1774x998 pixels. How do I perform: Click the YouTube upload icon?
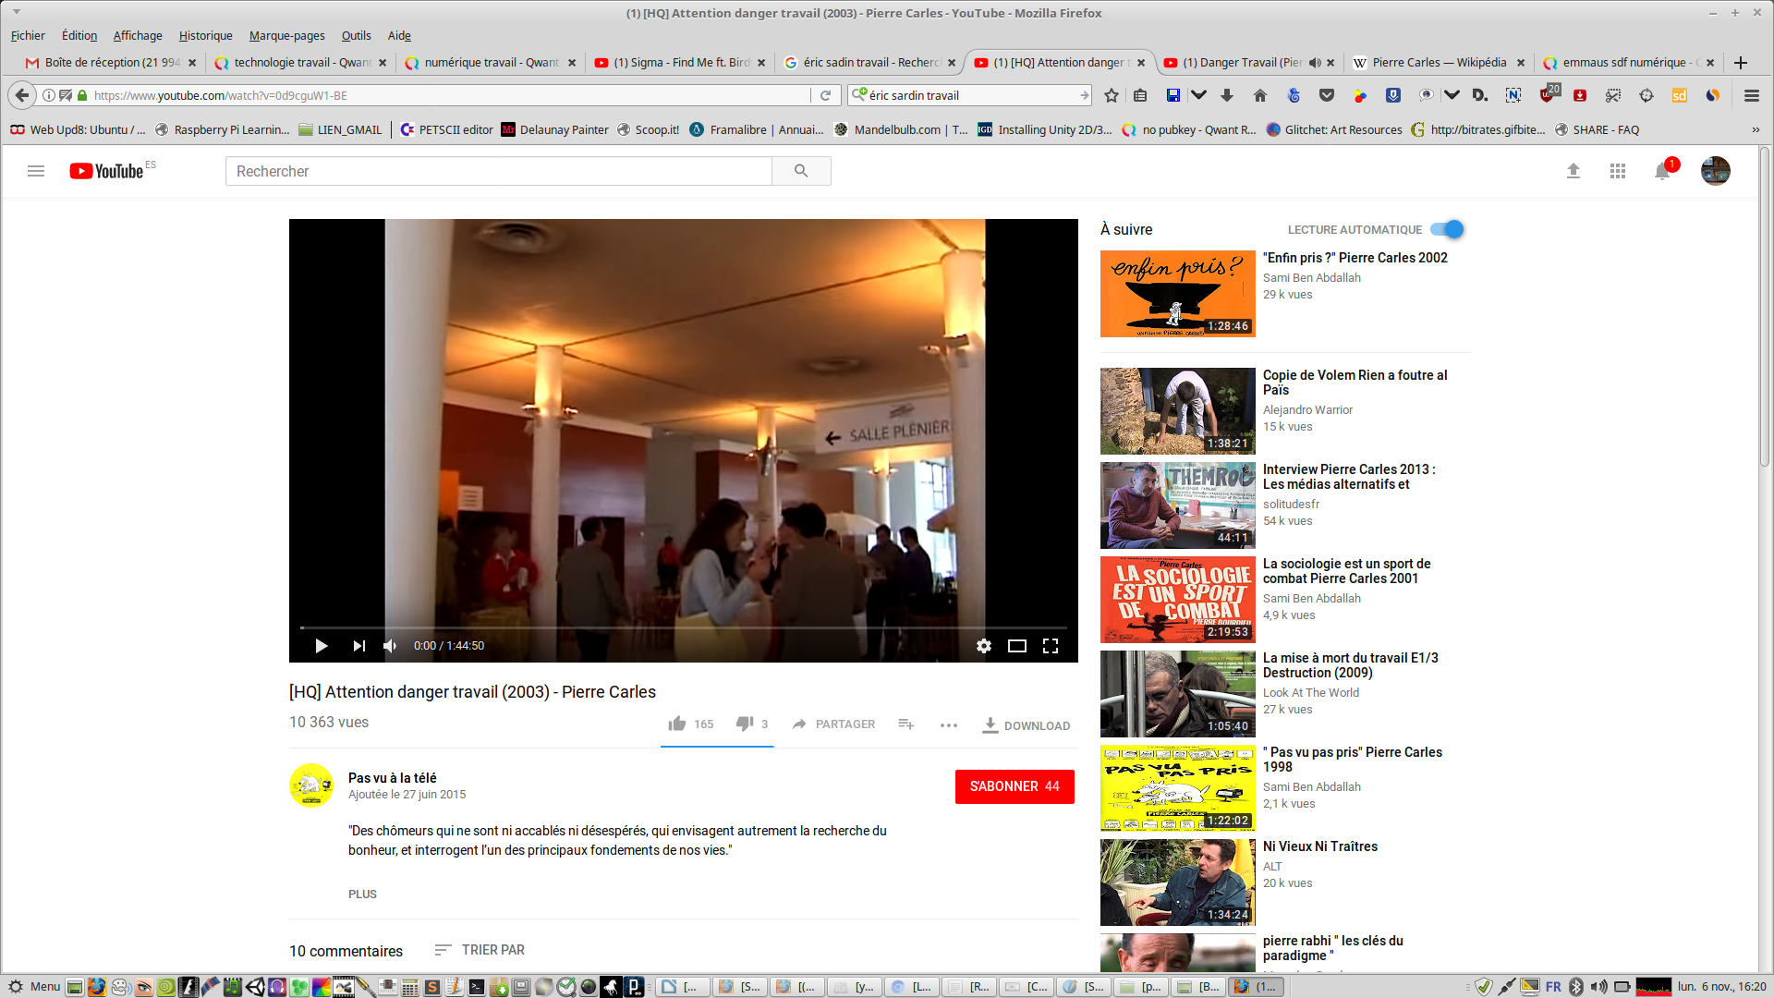[1574, 171]
